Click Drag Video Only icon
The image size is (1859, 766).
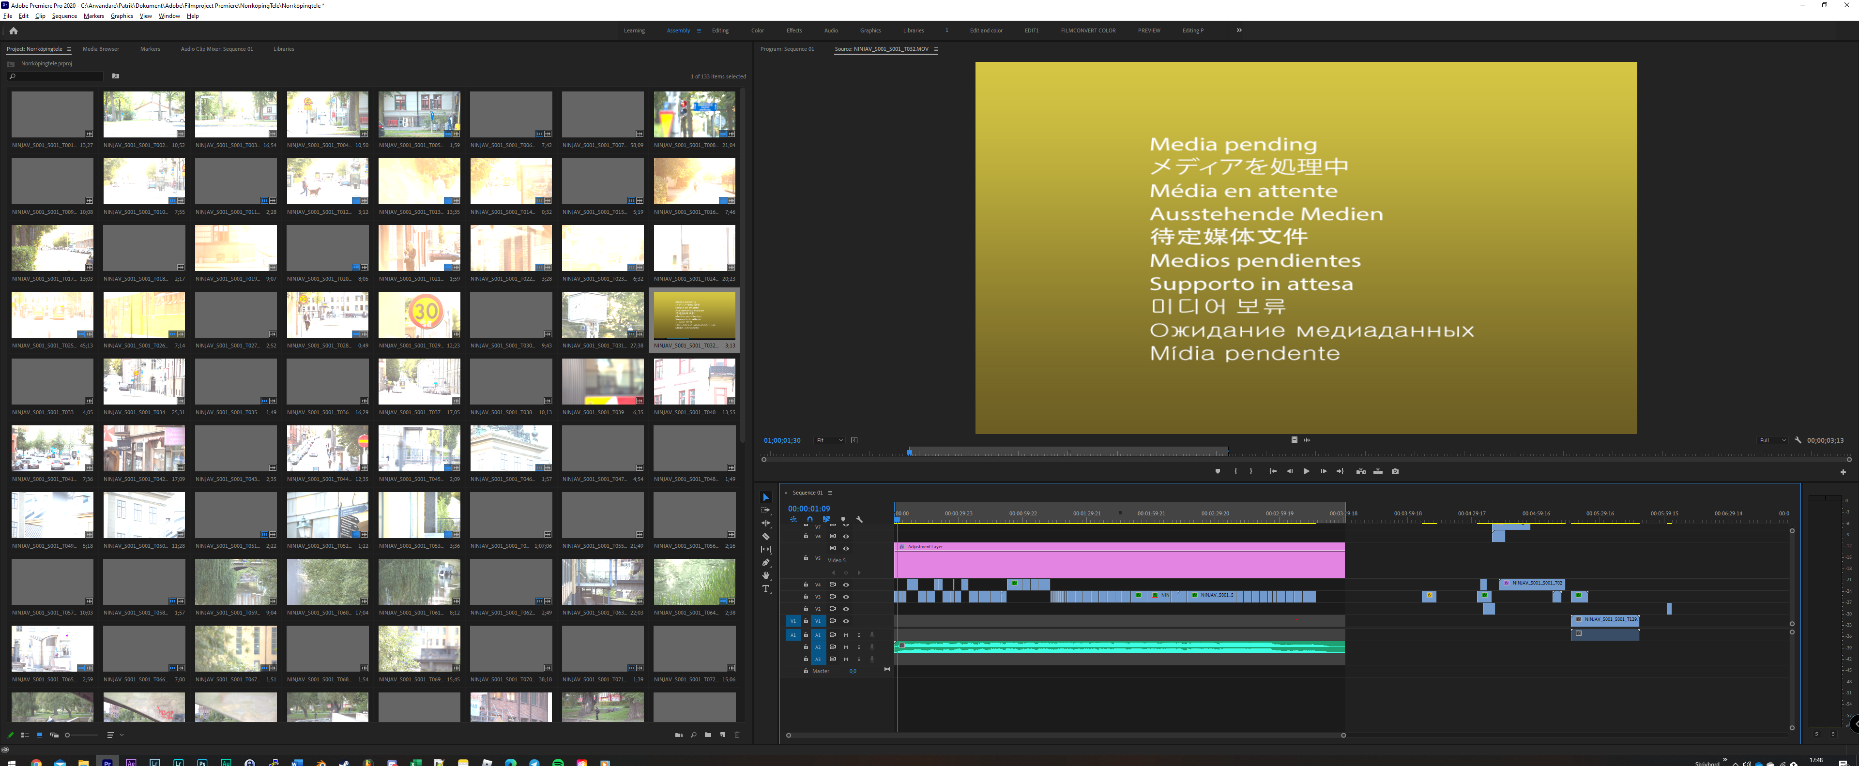click(x=1295, y=440)
